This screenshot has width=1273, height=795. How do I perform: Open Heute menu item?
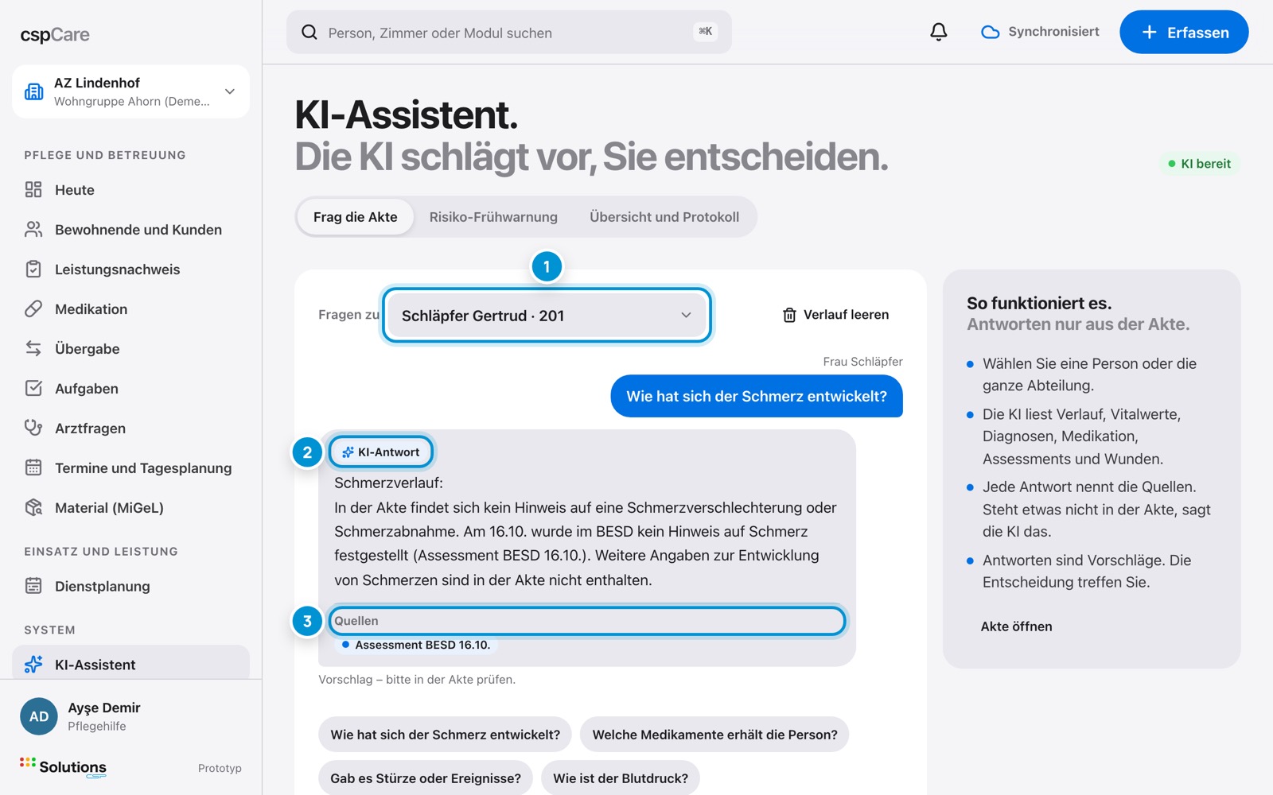tap(131, 189)
